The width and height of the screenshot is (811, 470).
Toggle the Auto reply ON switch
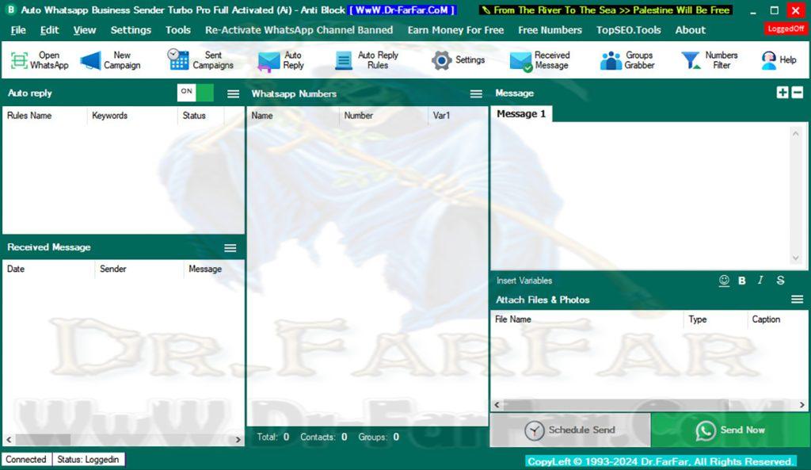click(x=196, y=93)
